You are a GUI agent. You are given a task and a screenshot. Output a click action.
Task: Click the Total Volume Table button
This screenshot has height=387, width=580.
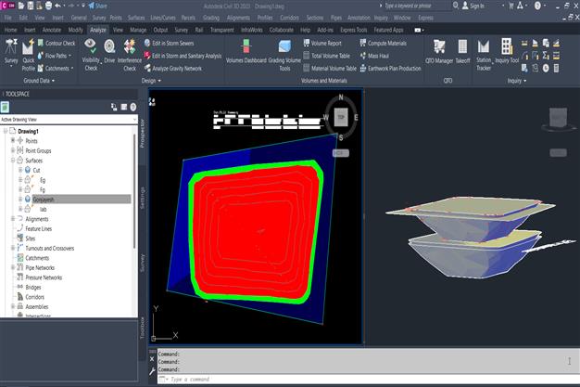point(331,56)
